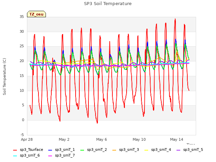
Task: Click the 5 y-axis tick label
Action: pos(23,105)
